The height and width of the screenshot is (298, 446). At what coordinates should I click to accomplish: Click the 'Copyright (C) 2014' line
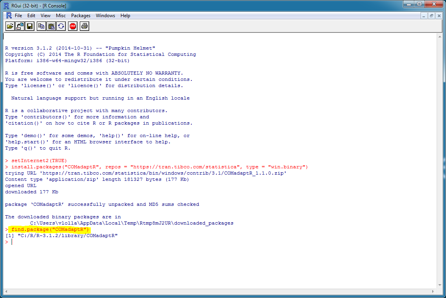click(101, 54)
